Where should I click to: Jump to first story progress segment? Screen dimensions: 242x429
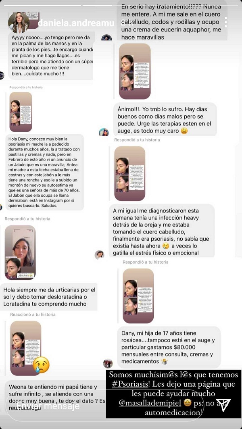41,5
